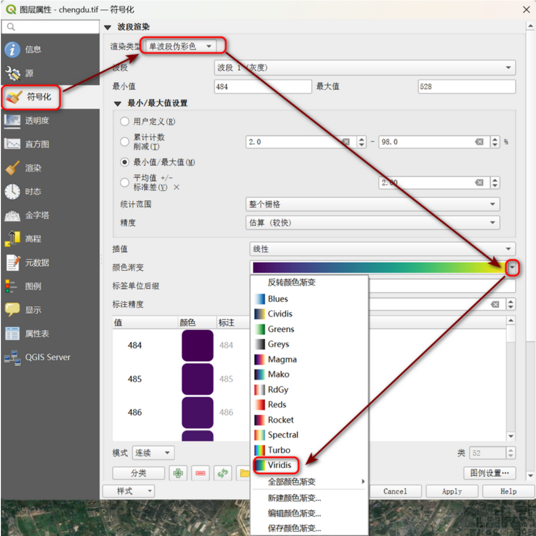Open the 高程 (Elevation) sidebar page
Image resolution: width=536 pixels, height=536 pixels.
pos(50,239)
